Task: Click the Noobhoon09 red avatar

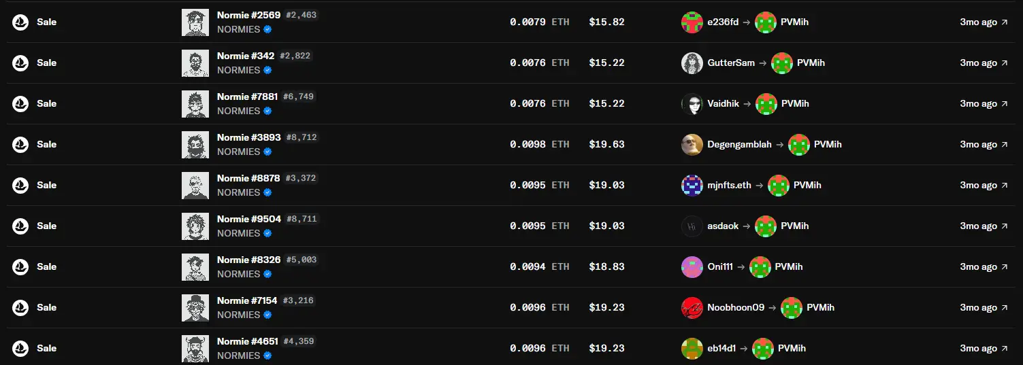Action: pos(692,308)
